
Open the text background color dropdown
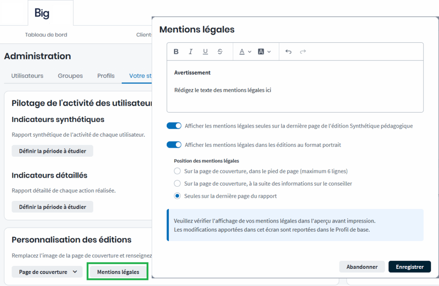(264, 52)
